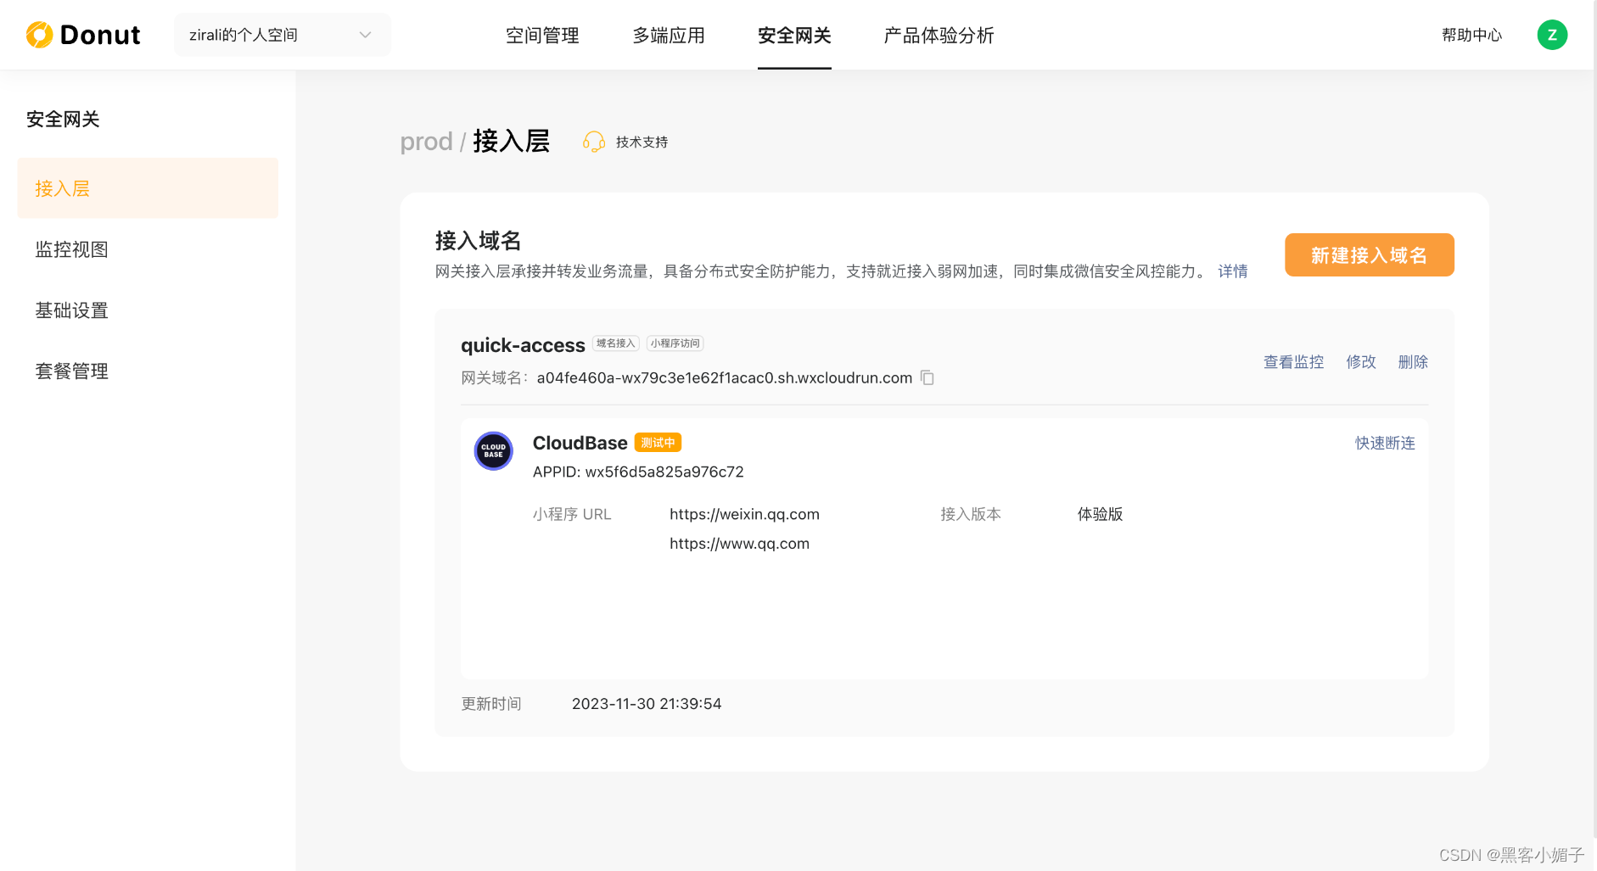The height and width of the screenshot is (871, 1597).
Task: Click the prod breadcrumb link
Action: pyautogui.click(x=426, y=141)
